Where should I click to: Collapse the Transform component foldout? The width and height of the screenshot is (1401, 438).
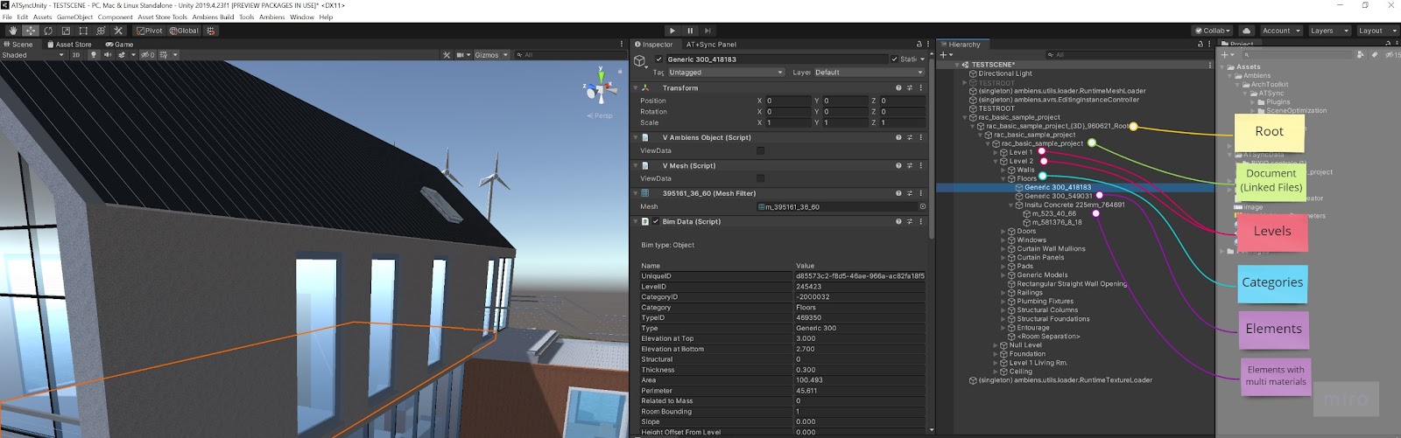tap(636, 88)
